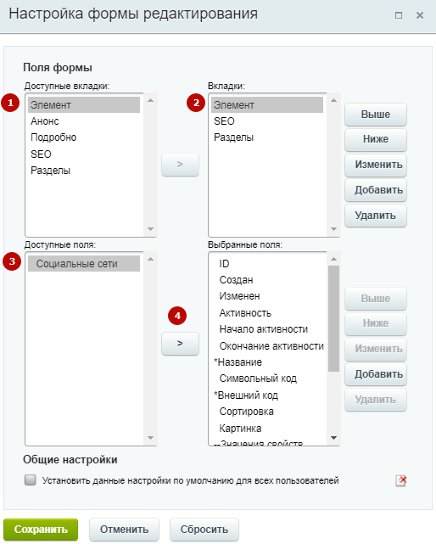Image resolution: width=436 pixels, height=544 pixels.
Task: Click the scroll-down arrow in Доступные поля list
Action: 150,438
